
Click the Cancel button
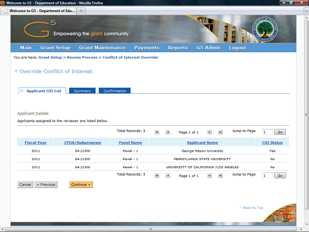click(x=25, y=185)
